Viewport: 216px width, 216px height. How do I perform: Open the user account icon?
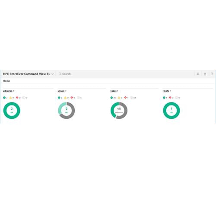point(205,74)
